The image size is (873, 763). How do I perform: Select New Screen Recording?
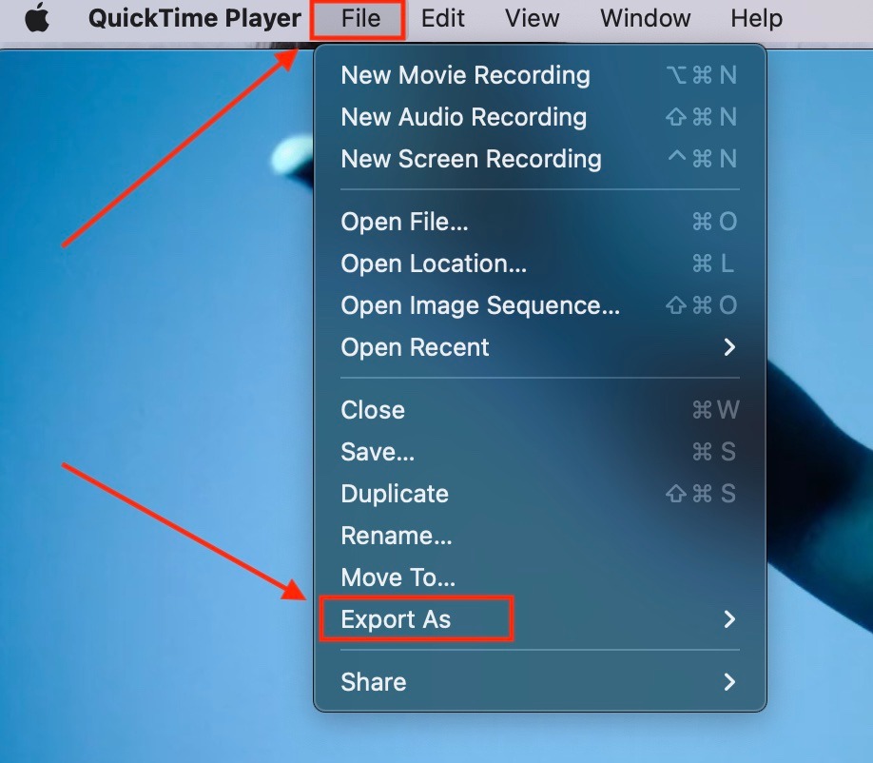click(x=539, y=159)
